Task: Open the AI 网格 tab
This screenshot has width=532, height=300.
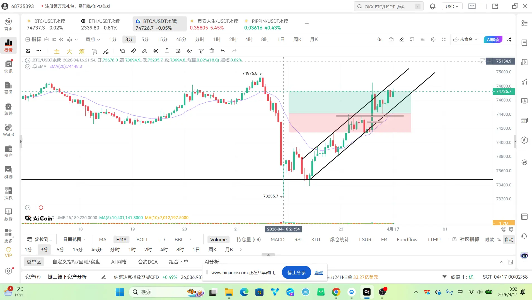Action: 119,262
